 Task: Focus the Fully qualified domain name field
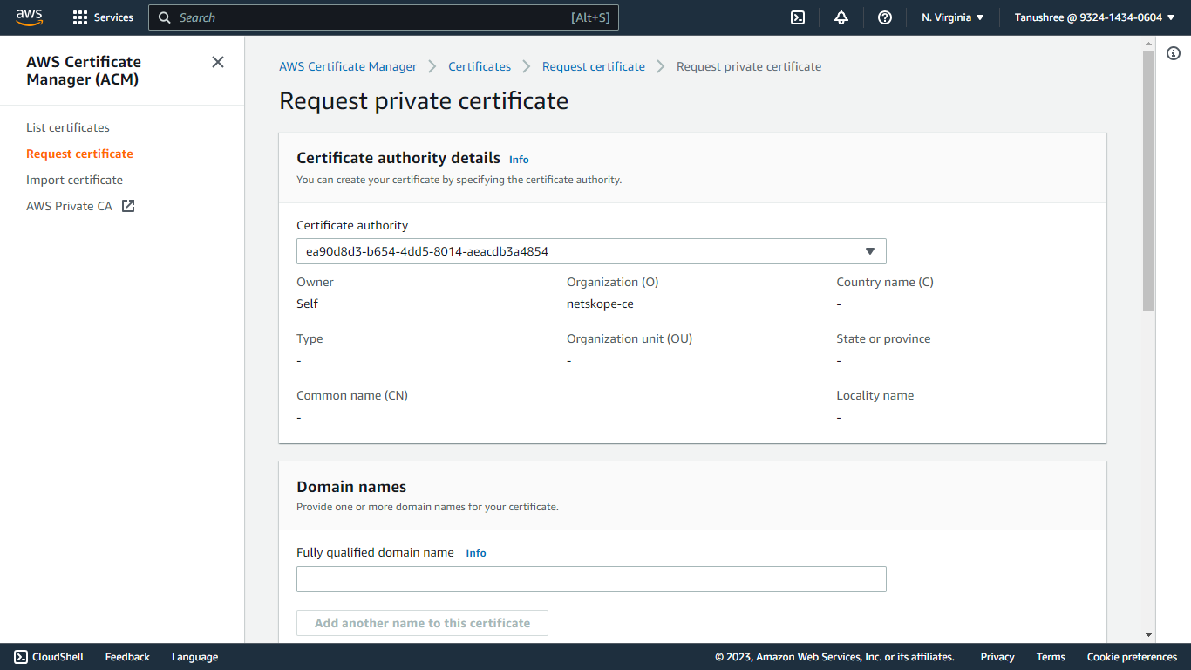[x=591, y=579]
